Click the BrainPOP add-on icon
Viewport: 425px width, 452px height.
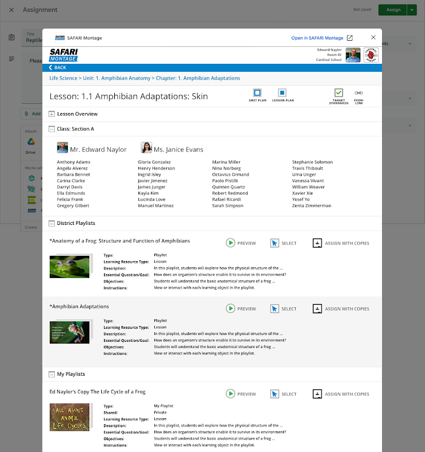[31, 189]
